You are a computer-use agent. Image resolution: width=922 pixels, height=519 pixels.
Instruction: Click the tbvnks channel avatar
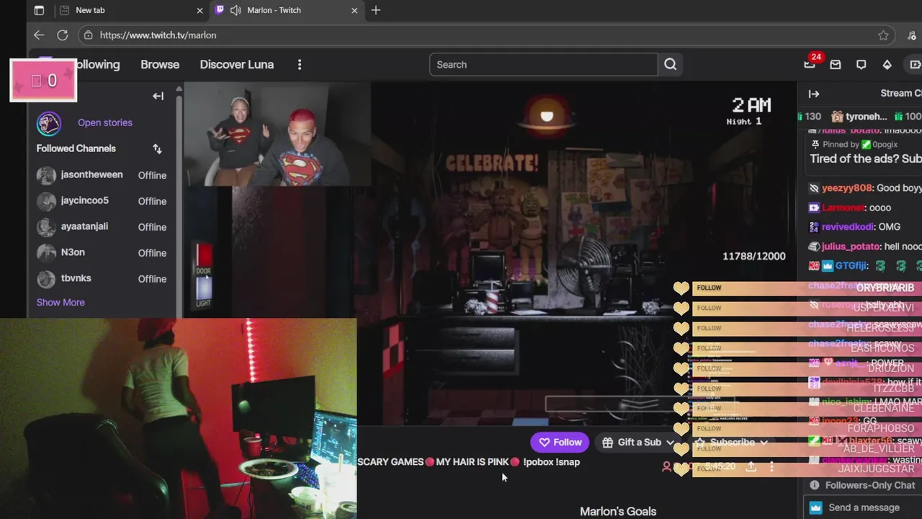point(46,279)
